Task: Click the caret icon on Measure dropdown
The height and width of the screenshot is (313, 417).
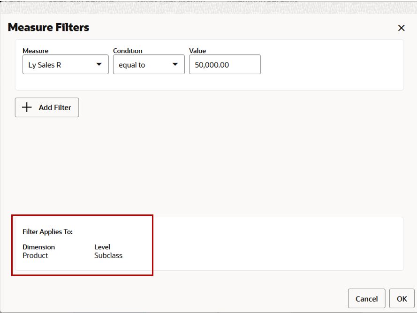Action: coord(99,64)
